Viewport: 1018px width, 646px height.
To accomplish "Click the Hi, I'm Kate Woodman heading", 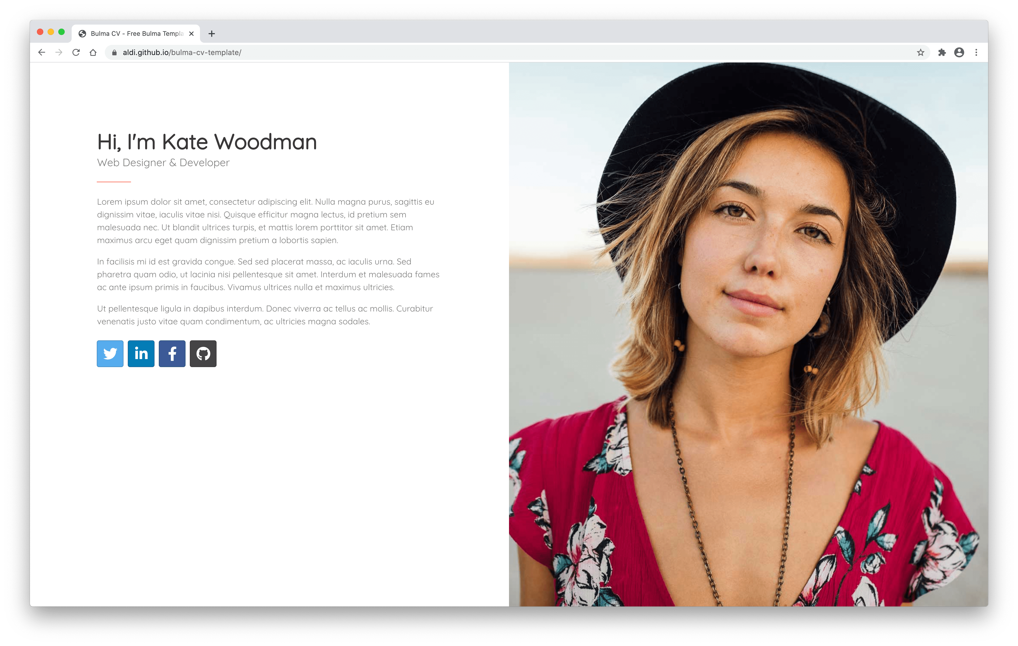I will 207,142.
